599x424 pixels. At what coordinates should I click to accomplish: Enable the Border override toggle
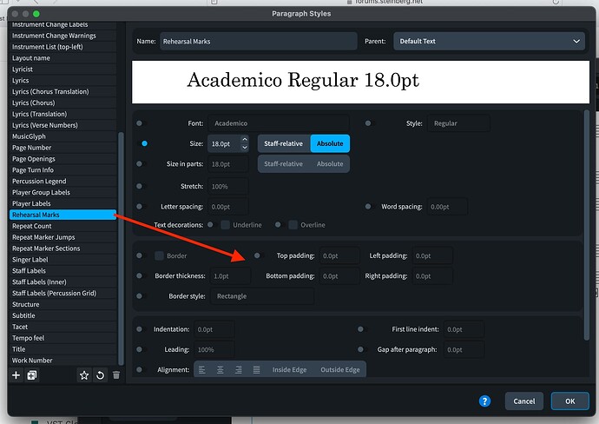tap(140, 255)
